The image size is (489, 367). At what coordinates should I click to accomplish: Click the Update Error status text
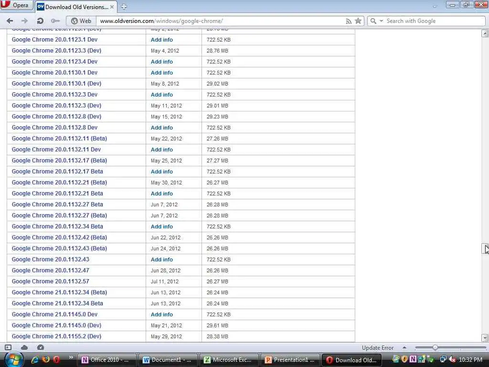(378, 348)
